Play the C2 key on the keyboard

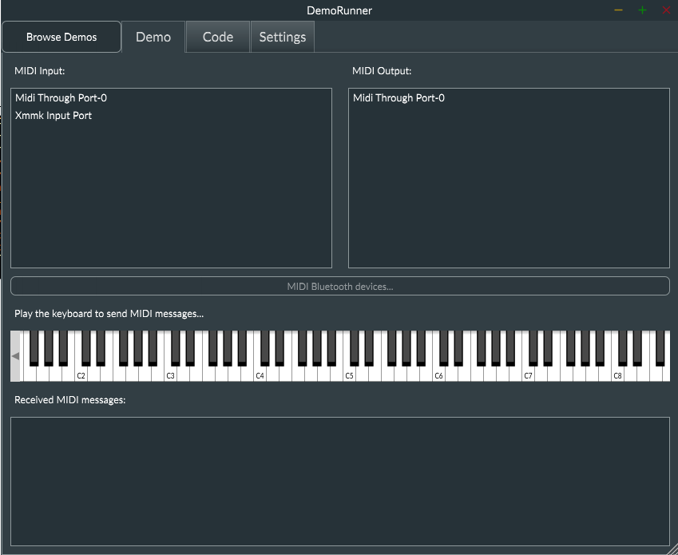81,375
